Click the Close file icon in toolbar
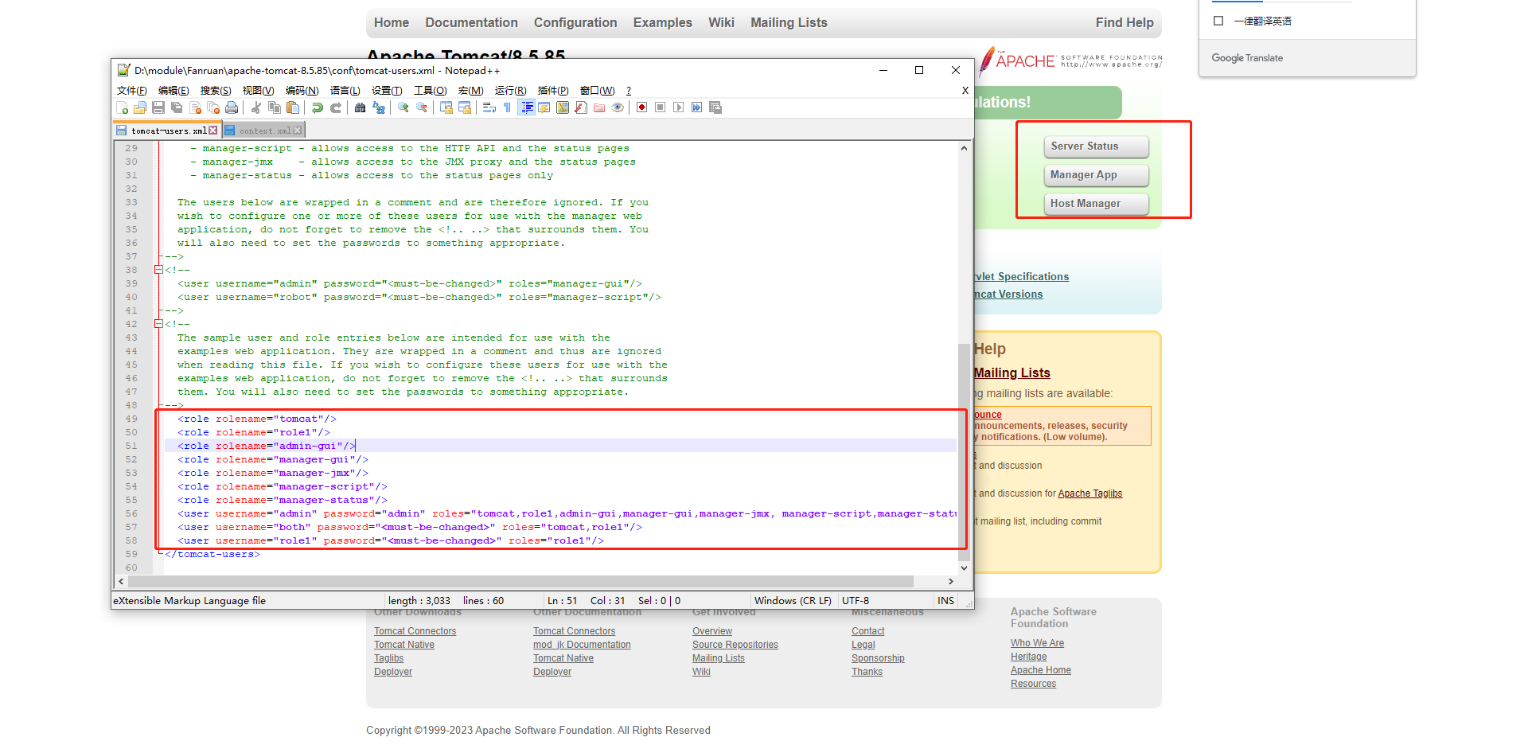The height and width of the screenshot is (745, 1528). pyautogui.click(x=196, y=107)
